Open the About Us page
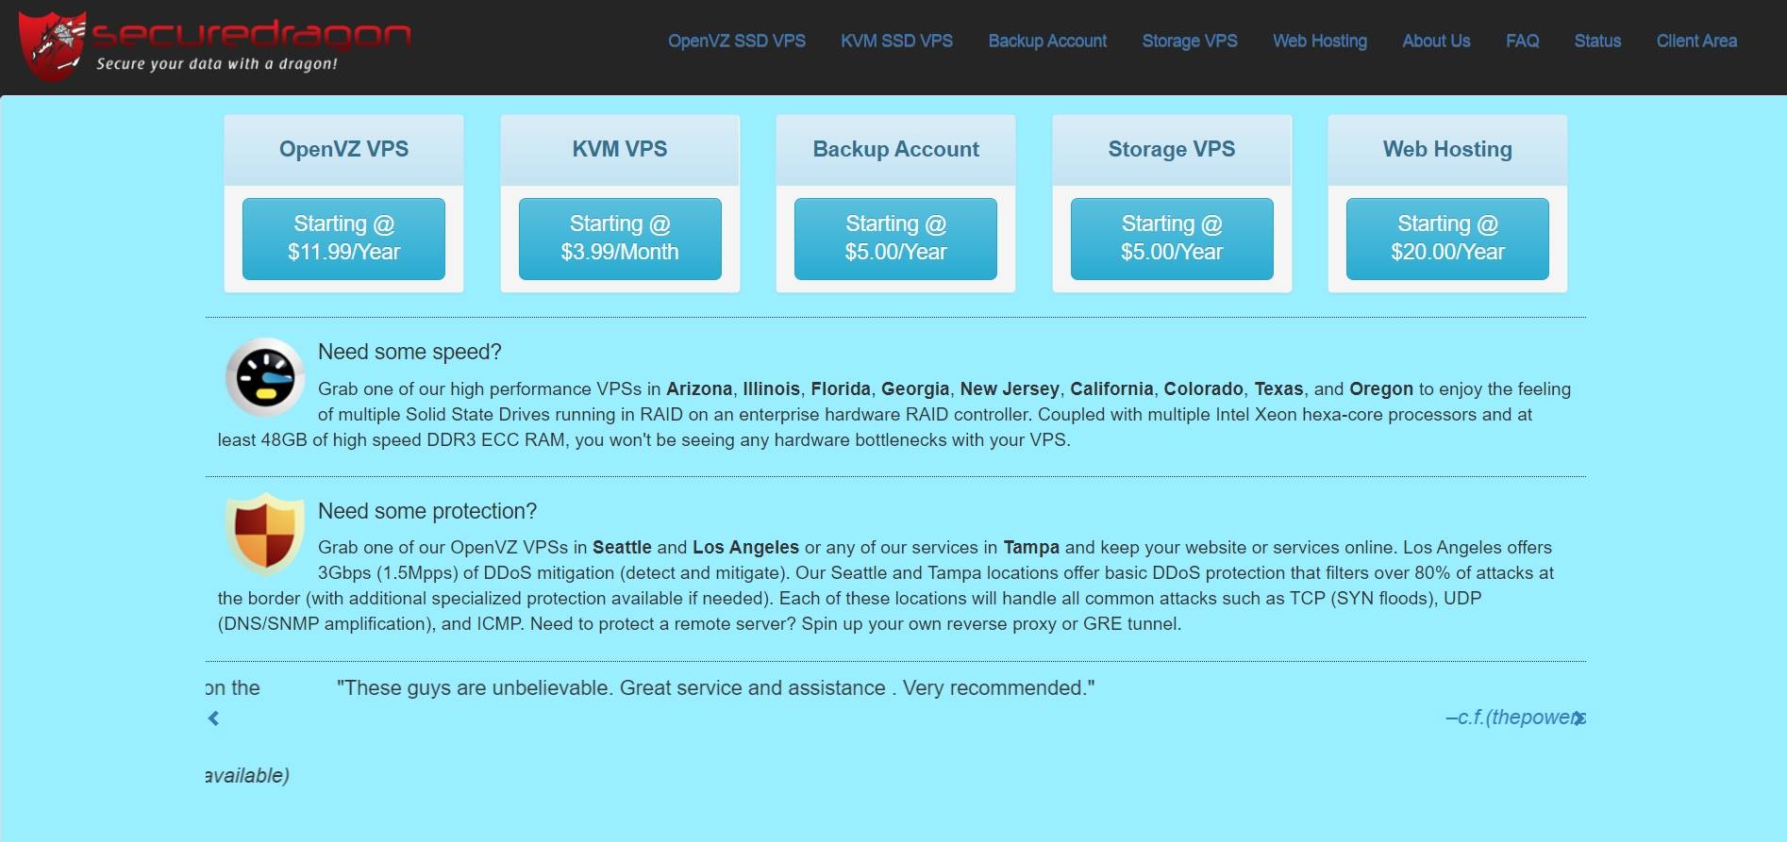The width and height of the screenshot is (1787, 842). [x=1436, y=41]
